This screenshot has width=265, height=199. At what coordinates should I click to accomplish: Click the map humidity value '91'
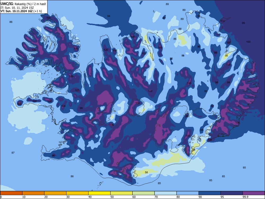tap(164, 18)
